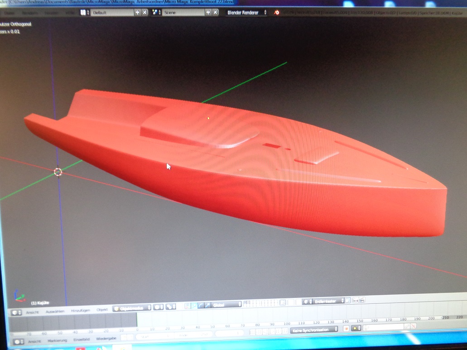Open the timeline editor type selector
The width and height of the screenshot is (467, 350).
(19, 342)
